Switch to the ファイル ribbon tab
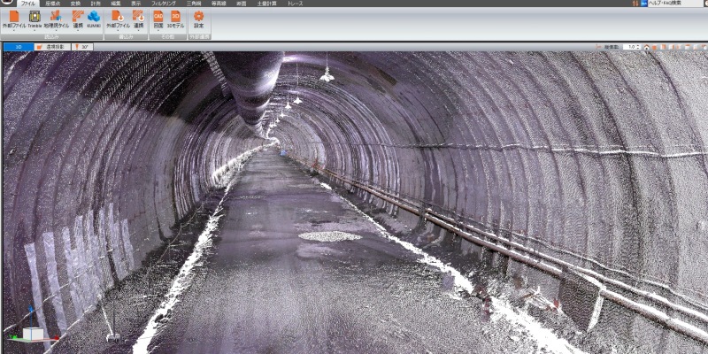The height and width of the screenshot is (354, 708). 28,4
